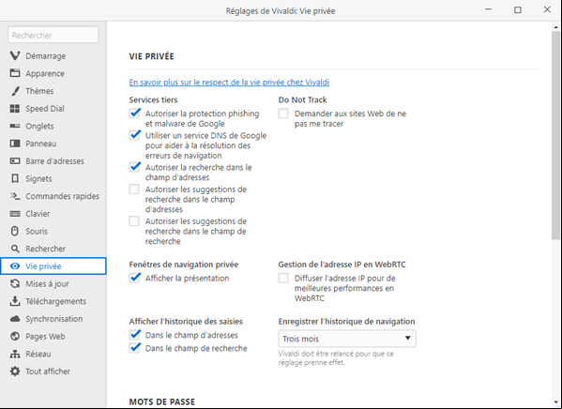Click the scrollbar down arrow
This screenshot has width=562, height=409.
[x=555, y=402]
